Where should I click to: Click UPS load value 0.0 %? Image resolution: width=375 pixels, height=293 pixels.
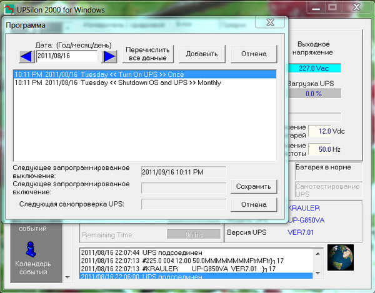(314, 94)
